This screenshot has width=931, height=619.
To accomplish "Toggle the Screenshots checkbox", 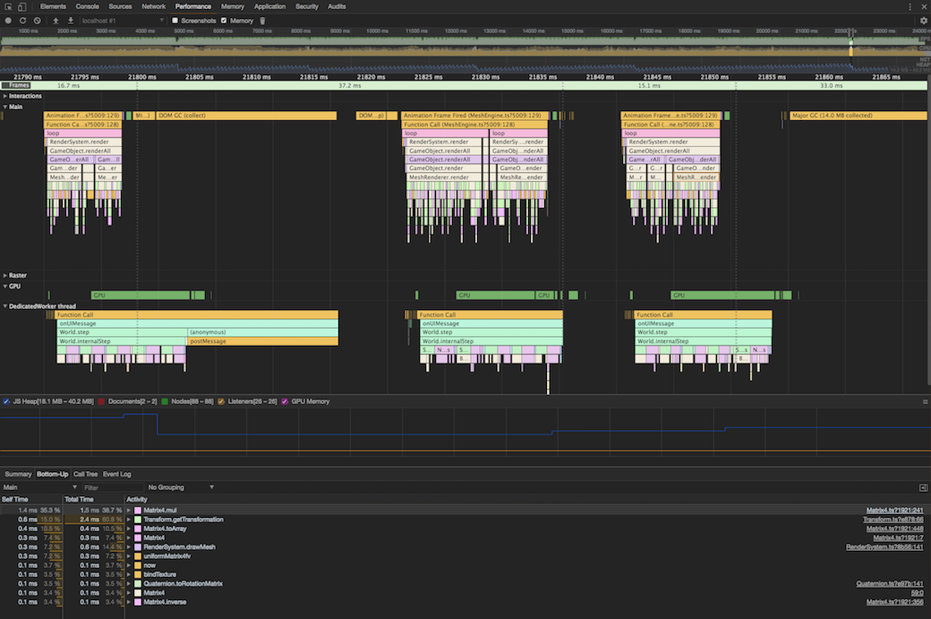I will (175, 21).
